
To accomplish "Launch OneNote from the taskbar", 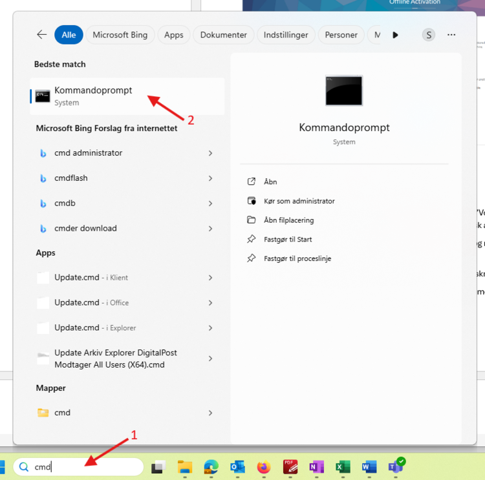I will point(316,467).
